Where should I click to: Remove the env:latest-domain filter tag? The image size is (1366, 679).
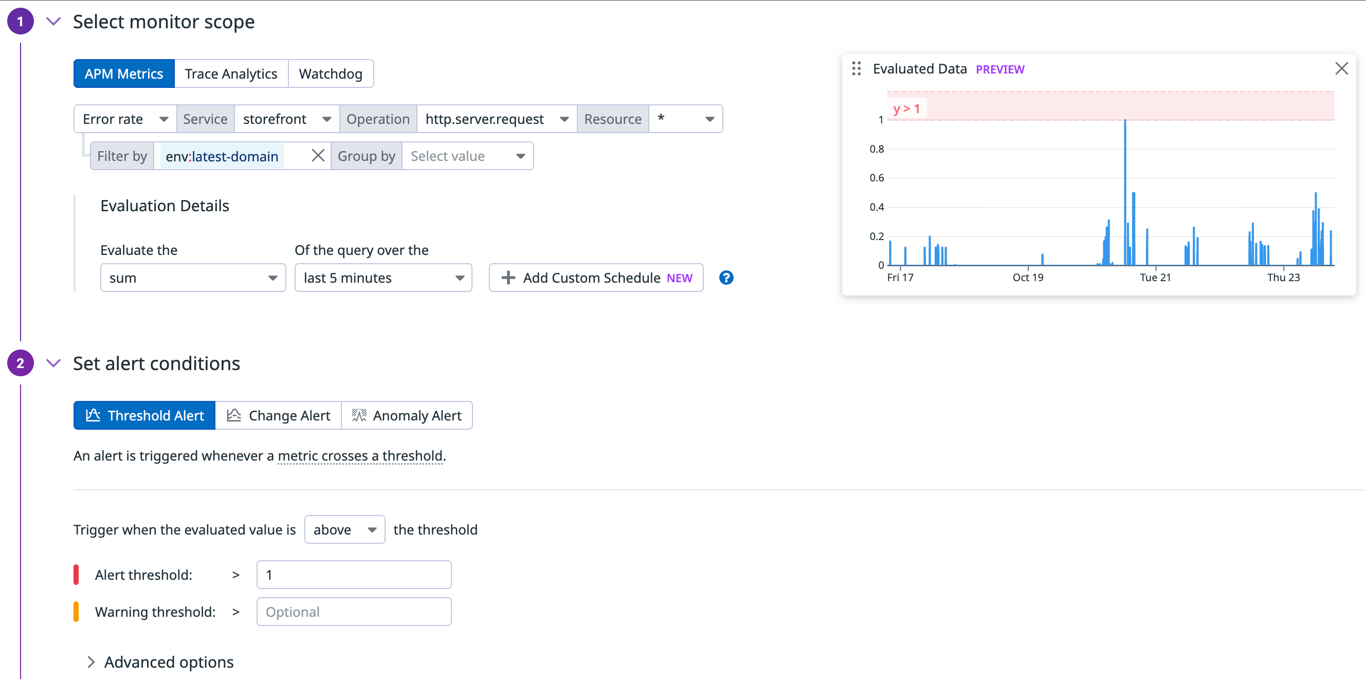(x=318, y=156)
